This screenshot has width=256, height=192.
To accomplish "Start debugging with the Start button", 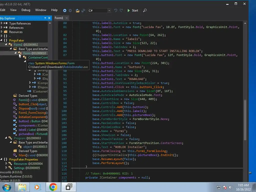I will tap(133, 10).
